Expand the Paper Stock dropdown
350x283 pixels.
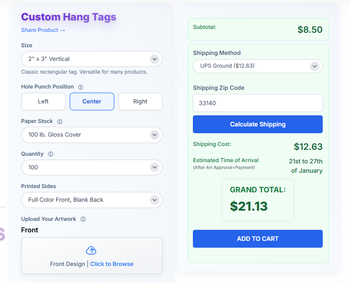92,135
